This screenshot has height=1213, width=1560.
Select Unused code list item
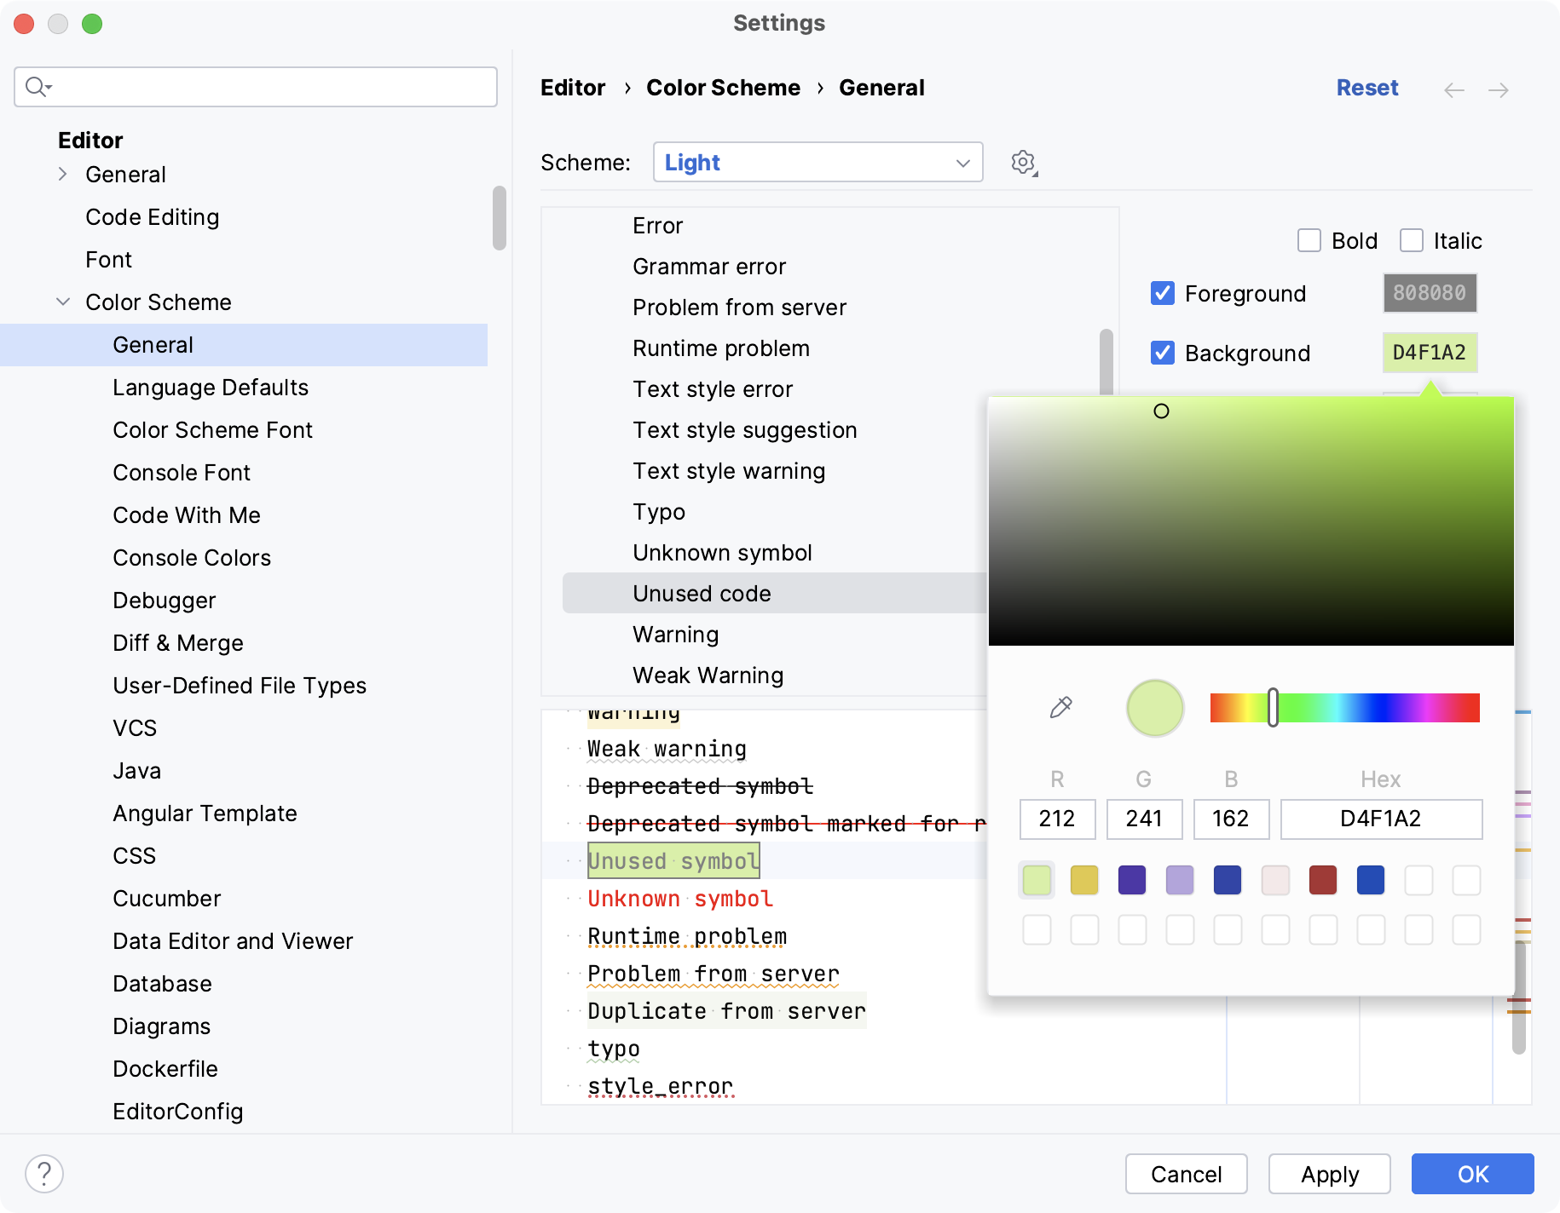[x=774, y=593]
